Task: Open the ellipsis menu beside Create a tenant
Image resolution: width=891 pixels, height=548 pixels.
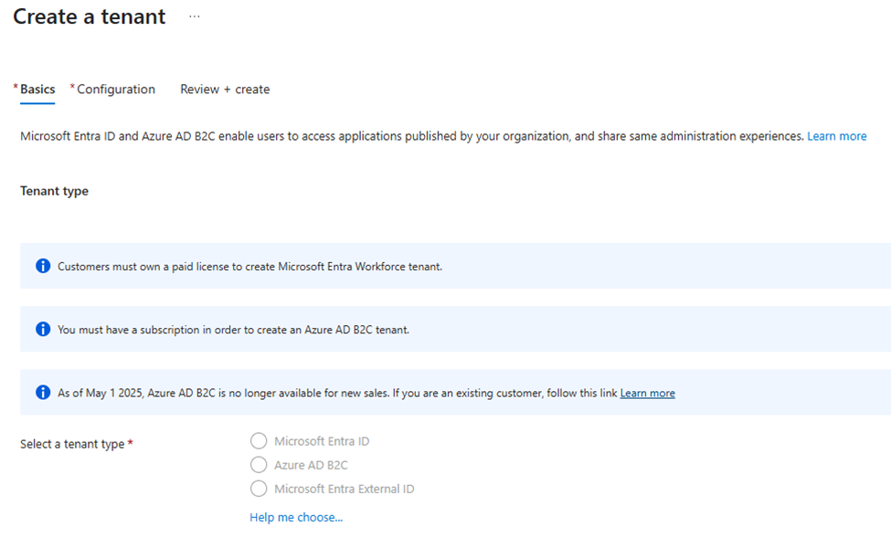Action: (x=195, y=16)
